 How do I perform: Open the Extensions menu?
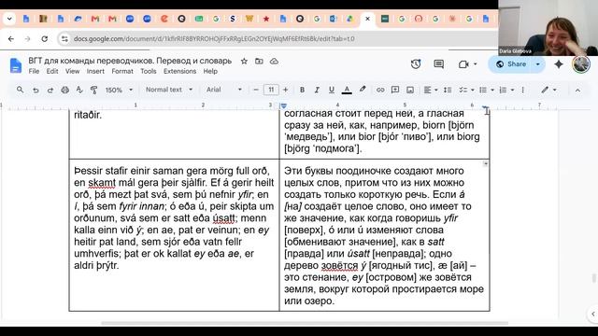click(179, 71)
